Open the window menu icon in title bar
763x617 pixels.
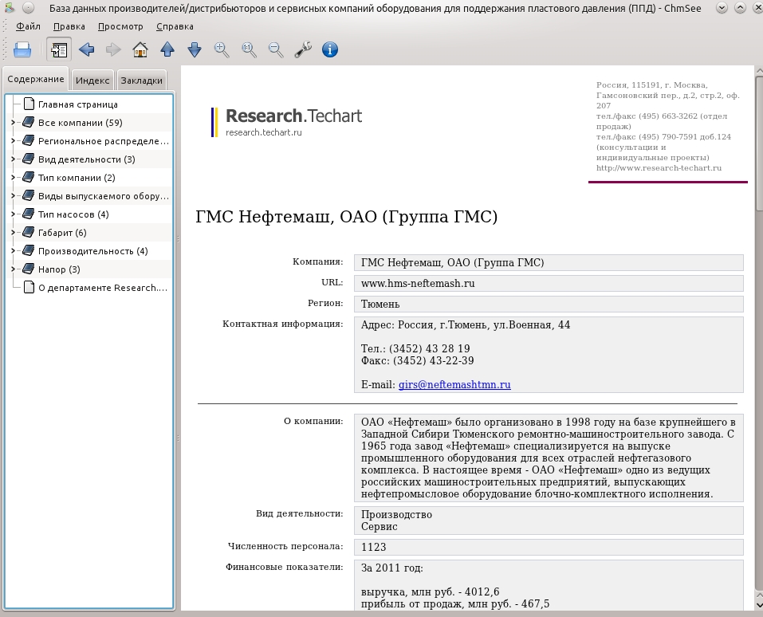(x=10, y=8)
